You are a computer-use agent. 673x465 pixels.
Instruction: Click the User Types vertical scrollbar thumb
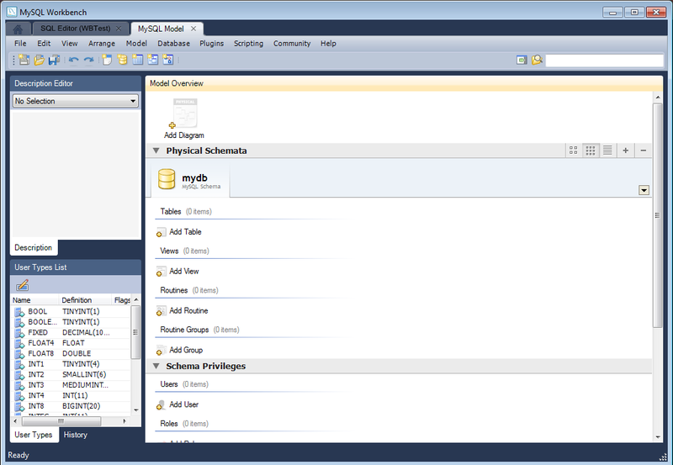[135, 332]
